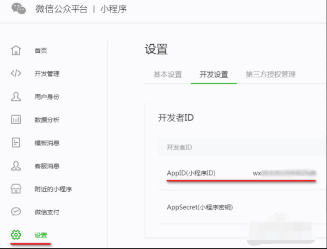Select 设置 label in the sidebar
The width and height of the screenshot is (327, 249).
pyautogui.click(x=41, y=235)
